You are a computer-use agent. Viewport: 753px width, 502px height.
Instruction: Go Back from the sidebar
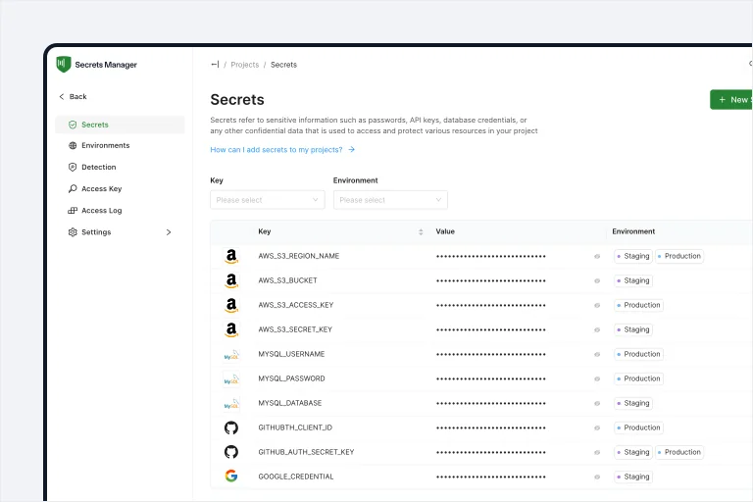tap(73, 96)
